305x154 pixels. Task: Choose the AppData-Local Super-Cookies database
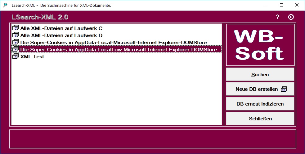click(113, 42)
